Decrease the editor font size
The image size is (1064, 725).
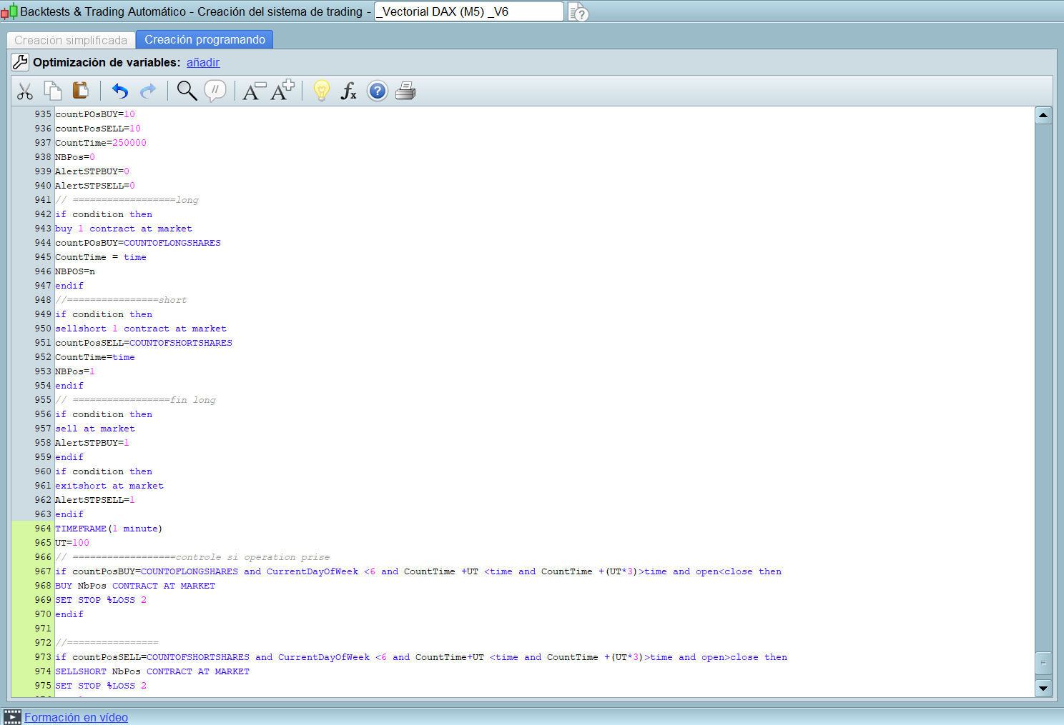(254, 91)
